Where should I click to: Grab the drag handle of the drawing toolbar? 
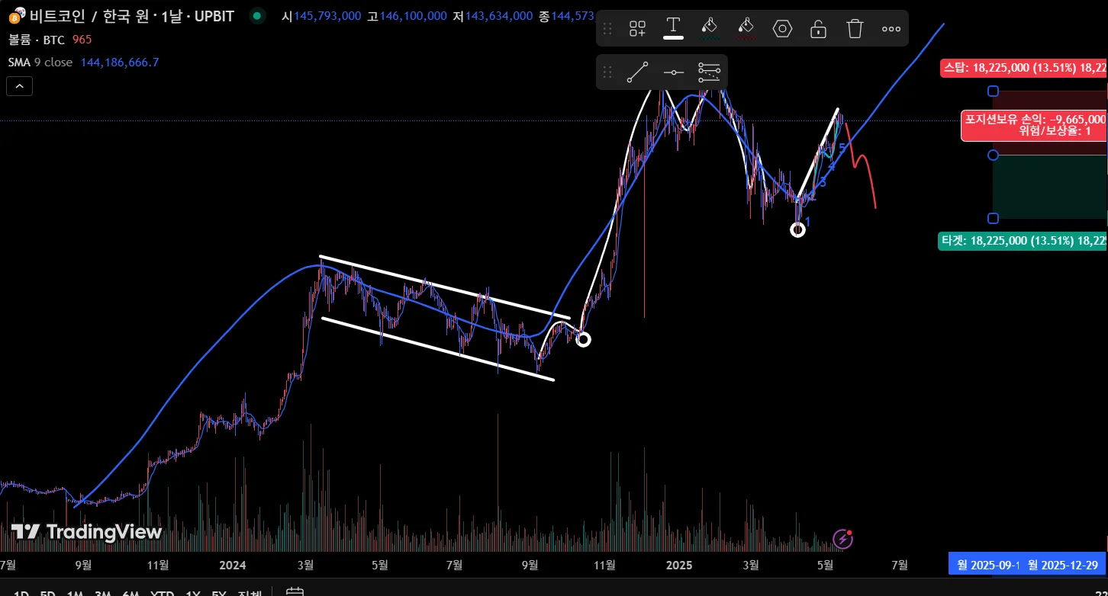(x=607, y=29)
